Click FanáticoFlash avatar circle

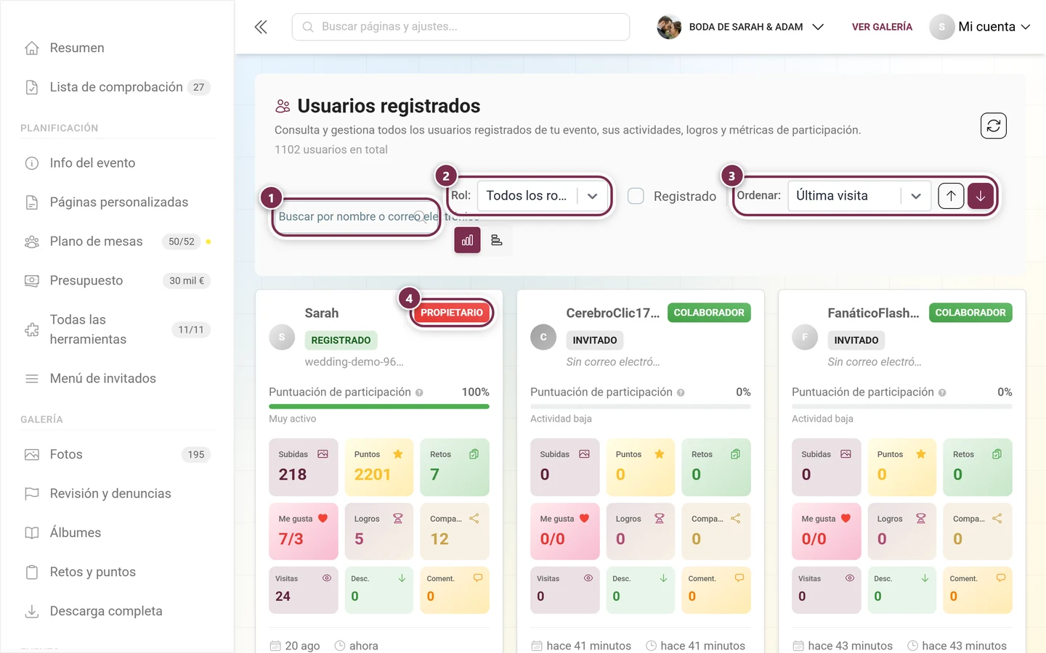pos(805,337)
